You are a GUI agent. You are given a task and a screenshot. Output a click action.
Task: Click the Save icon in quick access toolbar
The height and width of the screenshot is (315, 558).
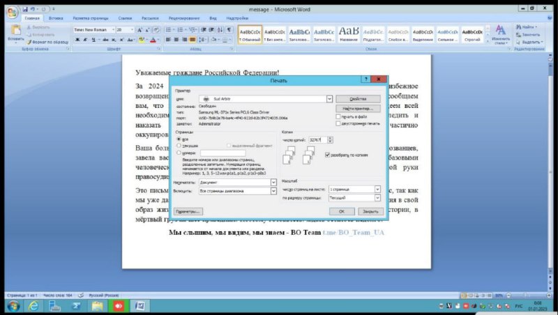(x=25, y=9)
